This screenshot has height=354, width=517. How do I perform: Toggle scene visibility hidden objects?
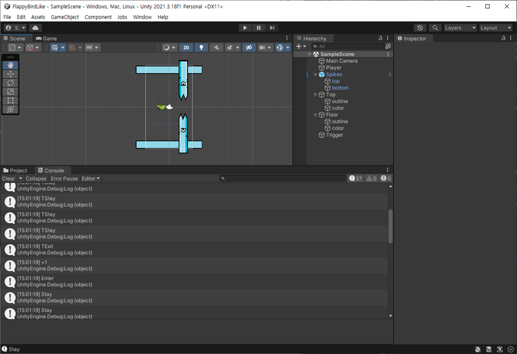click(x=249, y=47)
